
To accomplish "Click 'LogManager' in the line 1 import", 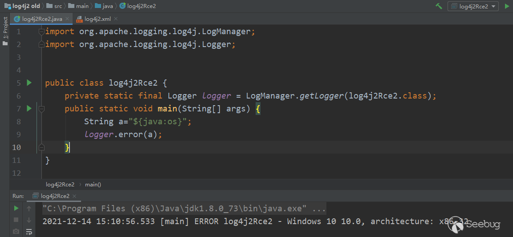I will point(226,32).
